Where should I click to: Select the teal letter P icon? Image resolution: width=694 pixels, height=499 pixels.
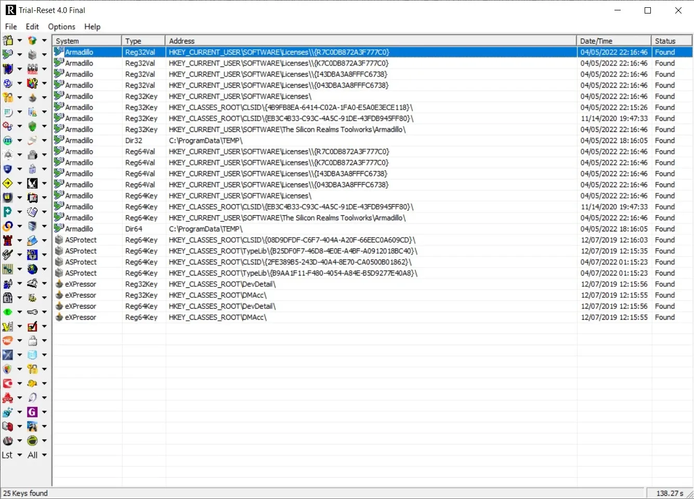tap(8, 212)
